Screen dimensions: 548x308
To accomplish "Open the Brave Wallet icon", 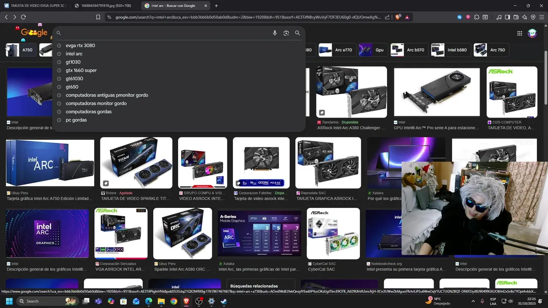I will click(x=516, y=17).
